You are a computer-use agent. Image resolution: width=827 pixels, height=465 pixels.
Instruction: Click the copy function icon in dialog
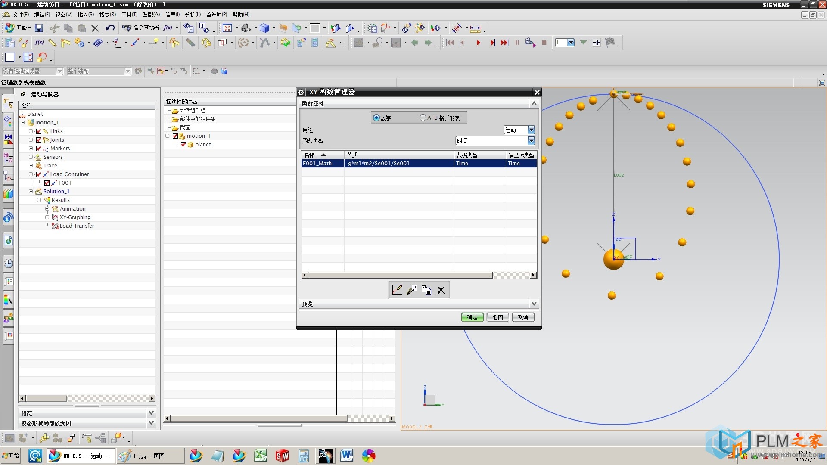(x=426, y=290)
